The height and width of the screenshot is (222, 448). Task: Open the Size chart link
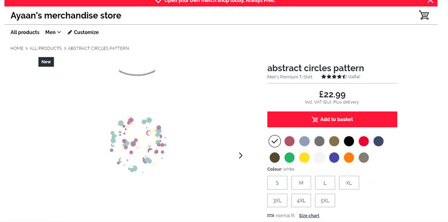pyautogui.click(x=309, y=216)
